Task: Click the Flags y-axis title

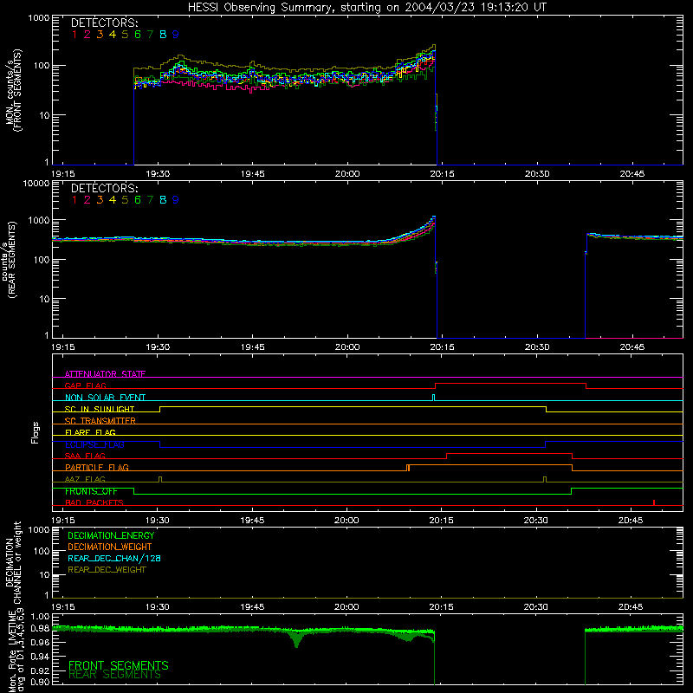Action: [x=35, y=432]
